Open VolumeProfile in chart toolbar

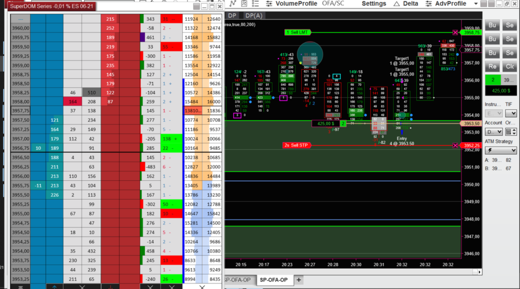point(296,4)
